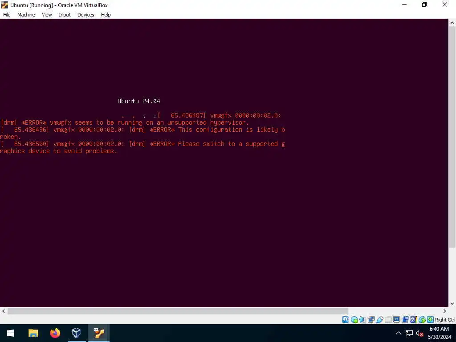Click the keyboard capture green arrow icon
The width and height of the screenshot is (456, 342).
point(431,320)
